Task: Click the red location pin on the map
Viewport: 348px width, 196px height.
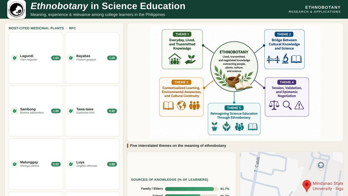Action: 307,186
